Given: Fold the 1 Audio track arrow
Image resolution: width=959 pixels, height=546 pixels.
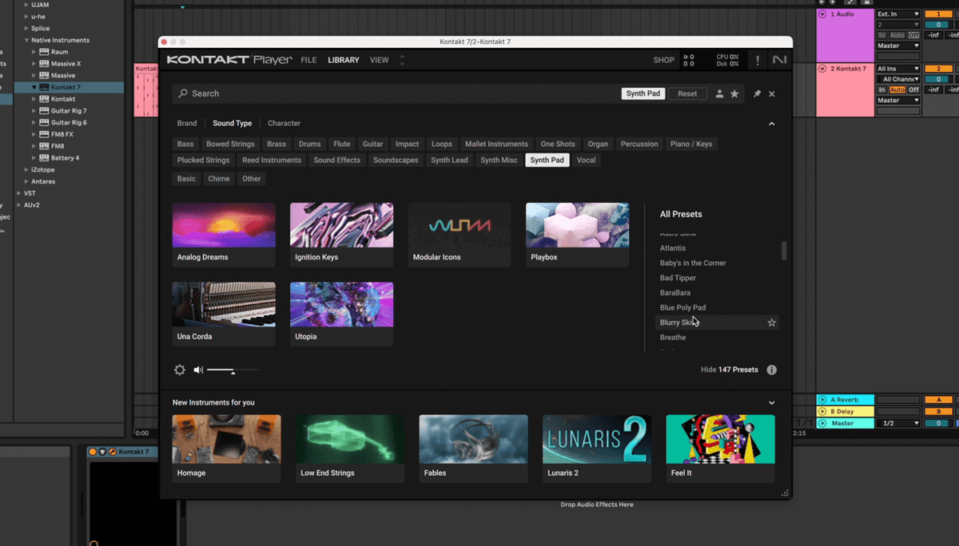Looking at the screenshot, I should pyautogui.click(x=822, y=14).
